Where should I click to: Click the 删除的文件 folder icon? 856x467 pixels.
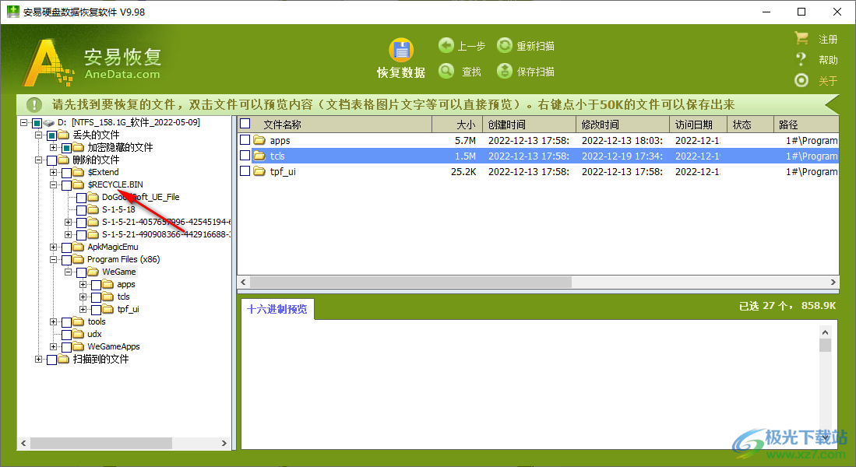coord(64,160)
